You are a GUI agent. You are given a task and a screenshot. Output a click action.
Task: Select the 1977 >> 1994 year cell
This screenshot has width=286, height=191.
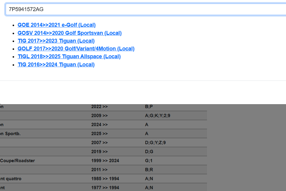105,188
